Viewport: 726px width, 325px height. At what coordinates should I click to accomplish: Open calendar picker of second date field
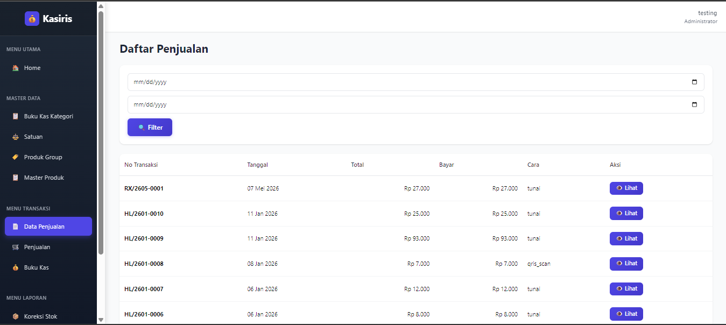click(694, 105)
